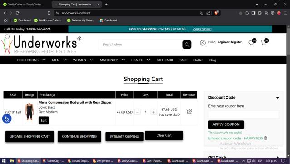
Task: Click the Underworks logo
Action: [41, 44]
